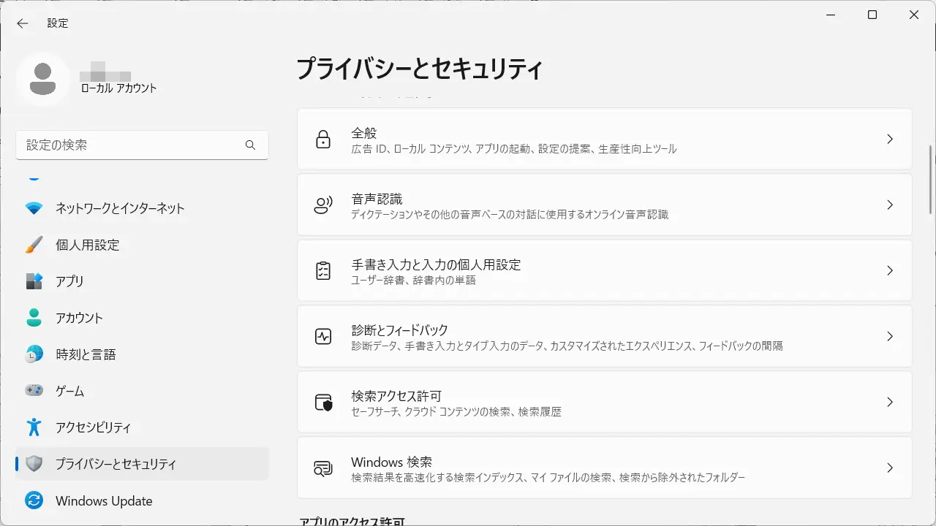Click the user profile avatar
The image size is (936, 526).
(x=43, y=79)
